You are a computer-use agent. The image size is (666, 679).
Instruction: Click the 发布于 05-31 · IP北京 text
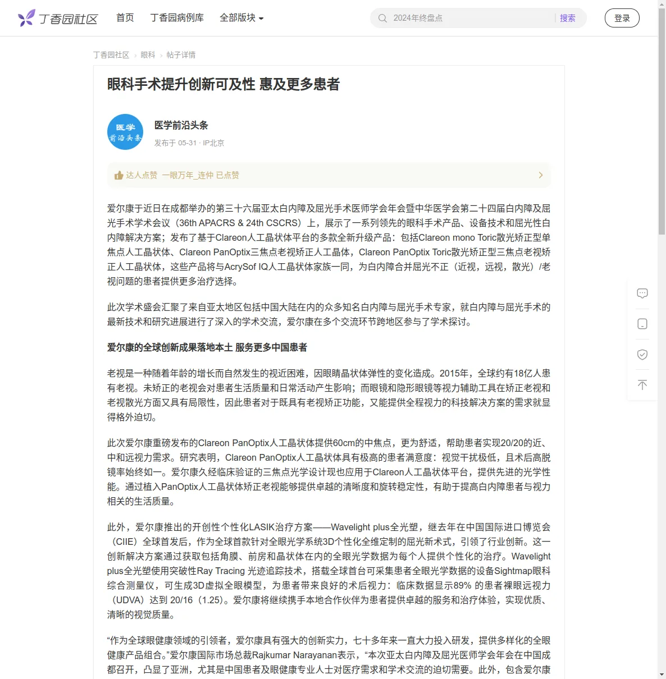click(189, 143)
